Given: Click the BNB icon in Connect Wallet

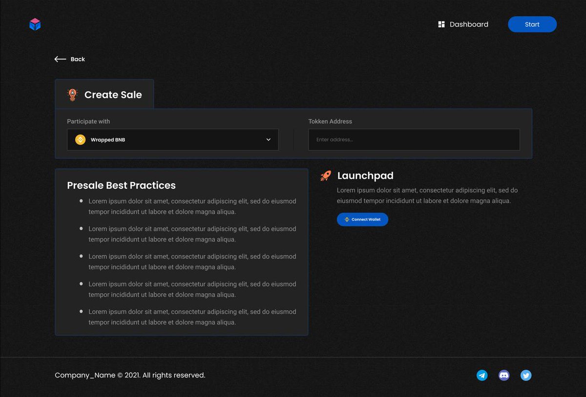Looking at the screenshot, I should point(347,219).
